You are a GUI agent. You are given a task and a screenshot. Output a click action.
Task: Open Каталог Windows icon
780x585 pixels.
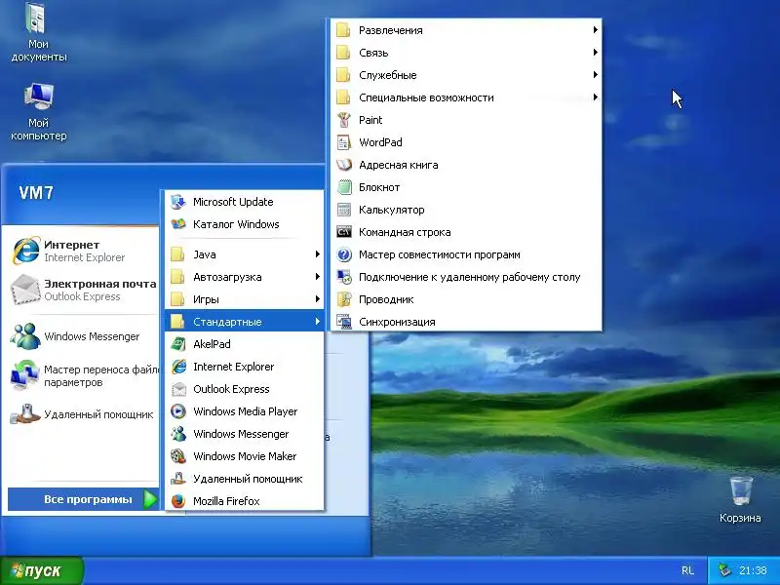tap(178, 224)
